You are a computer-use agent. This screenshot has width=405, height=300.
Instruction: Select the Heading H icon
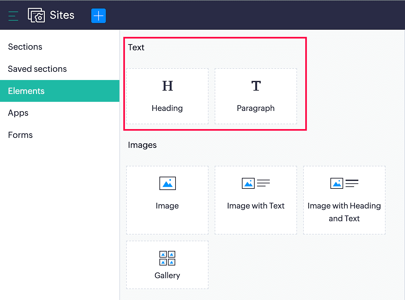point(167,86)
